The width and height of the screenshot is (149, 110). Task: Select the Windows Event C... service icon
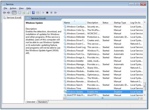coord(65,44)
